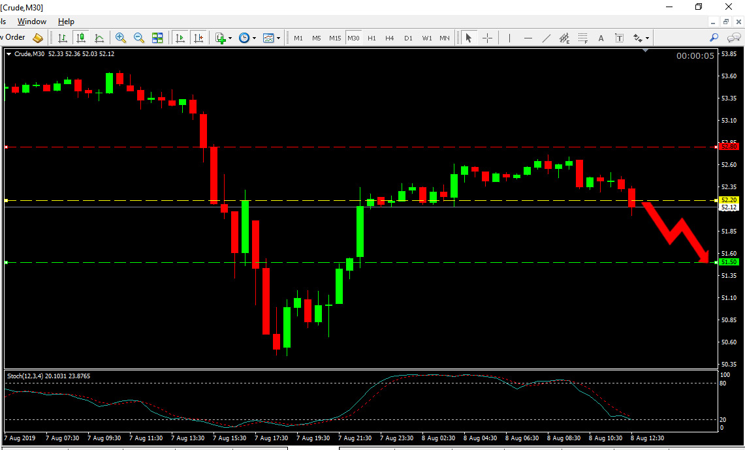Click the yellow 52.20 price level label
This screenshot has width=745, height=450.
coord(729,200)
